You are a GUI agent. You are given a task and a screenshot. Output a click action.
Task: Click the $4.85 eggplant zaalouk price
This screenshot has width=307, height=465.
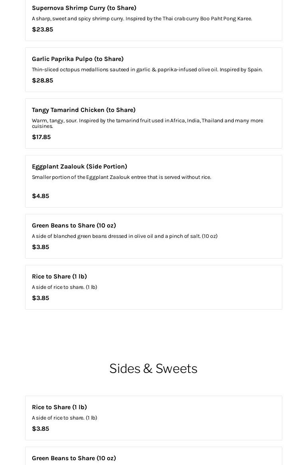(40, 196)
